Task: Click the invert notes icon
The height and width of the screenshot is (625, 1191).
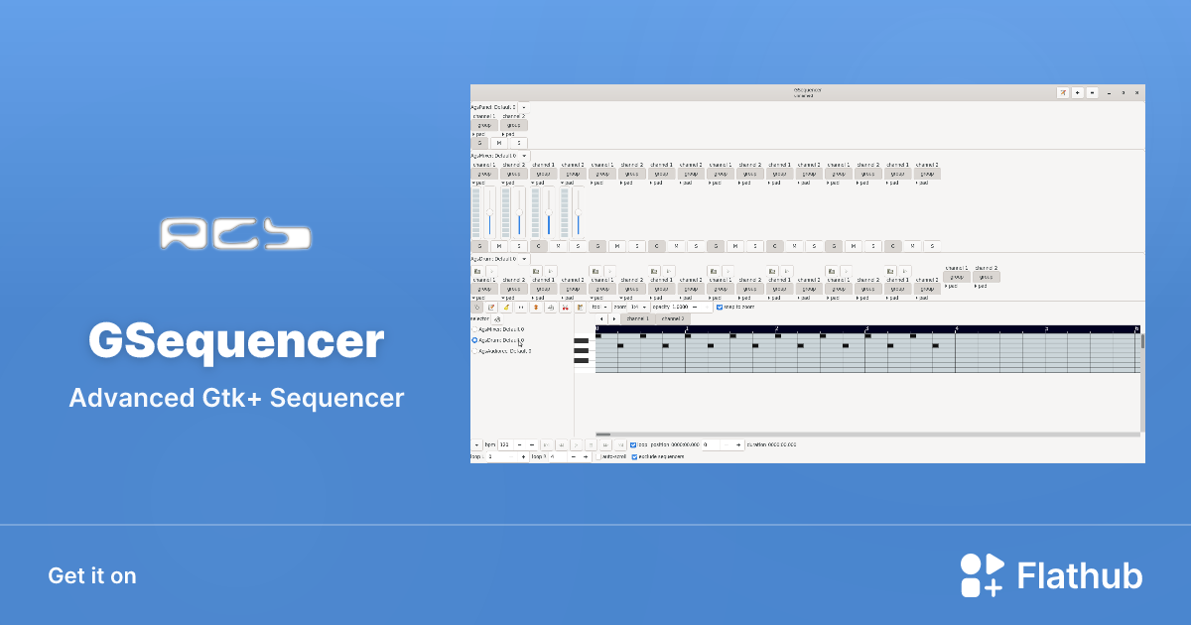Action: tap(536, 307)
